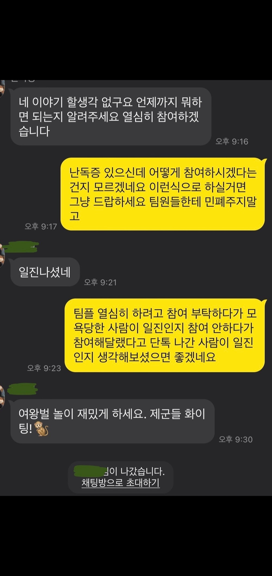The height and width of the screenshot is (576, 272).
Task: Tap the redacted sender name above '일진나셨네'
Action: tap(22, 247)
